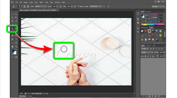Screen dimensions: 177x98
Task: Toggle lock image pixels brush icon
Action: 148,56
